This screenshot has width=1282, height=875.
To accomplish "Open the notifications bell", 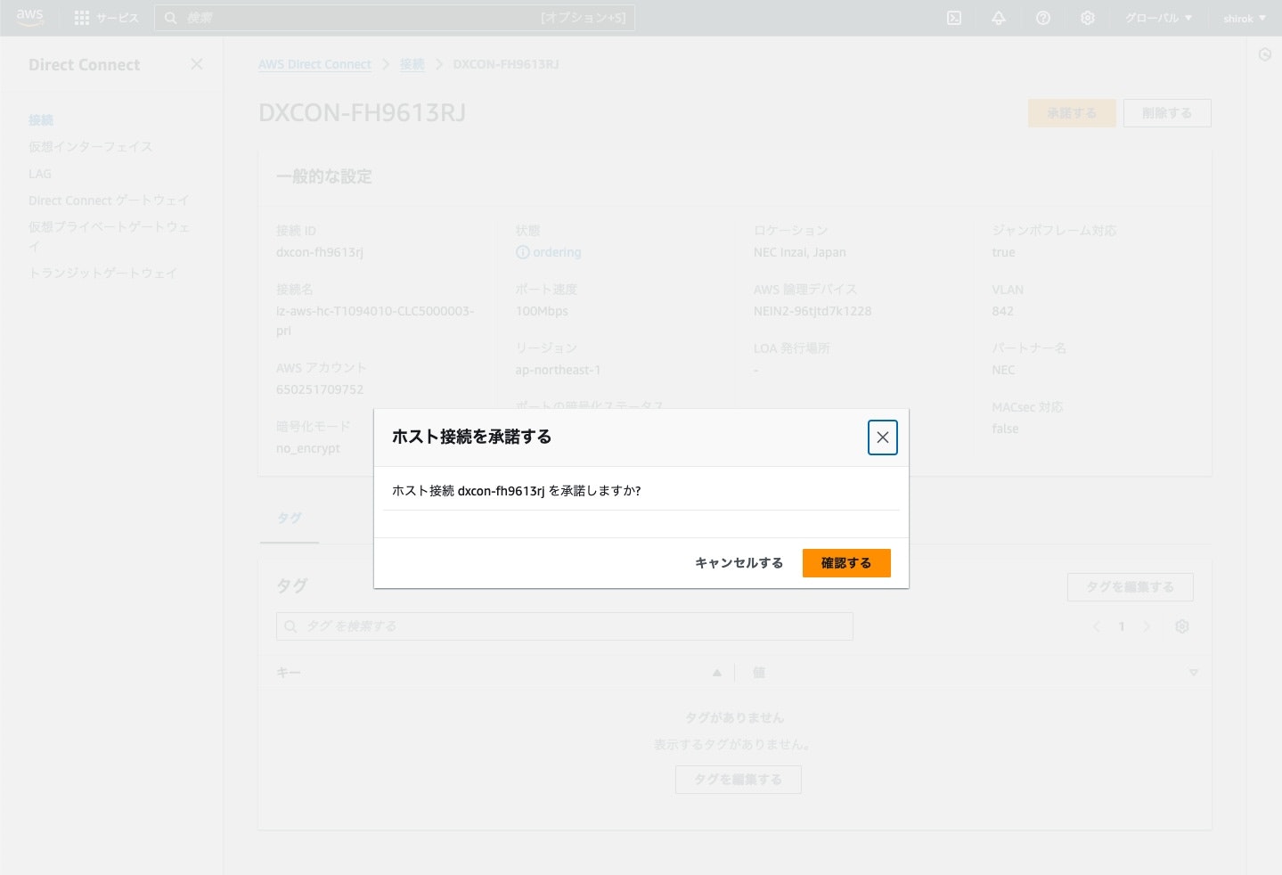I will click(999, 18).
